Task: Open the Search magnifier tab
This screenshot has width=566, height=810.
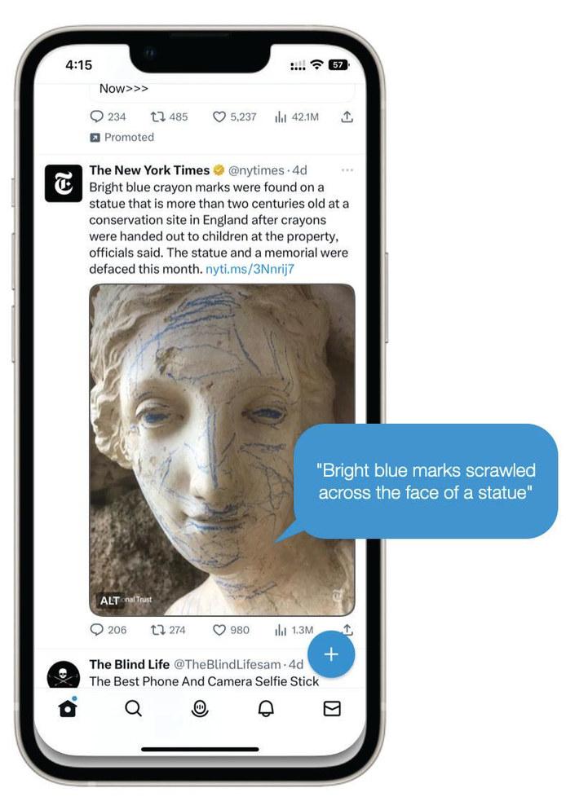Action: click(134, 708)
